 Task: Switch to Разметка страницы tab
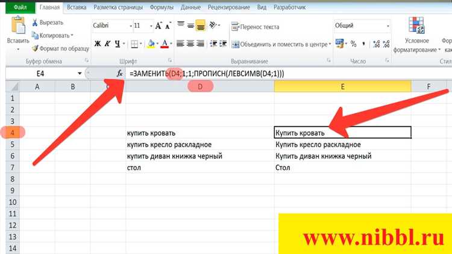click(118, 7)
